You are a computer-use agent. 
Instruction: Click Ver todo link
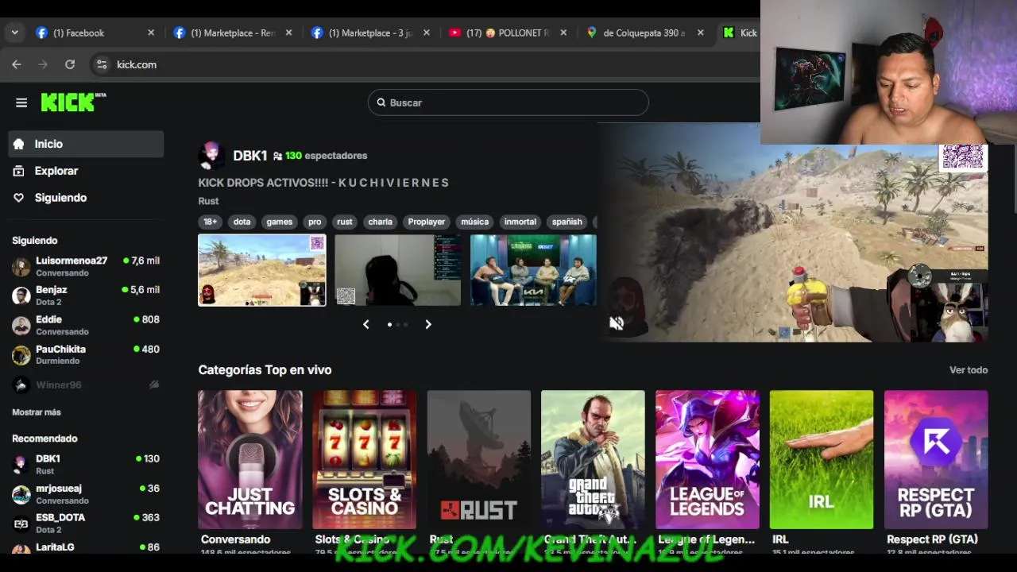[x=969, y=370]
